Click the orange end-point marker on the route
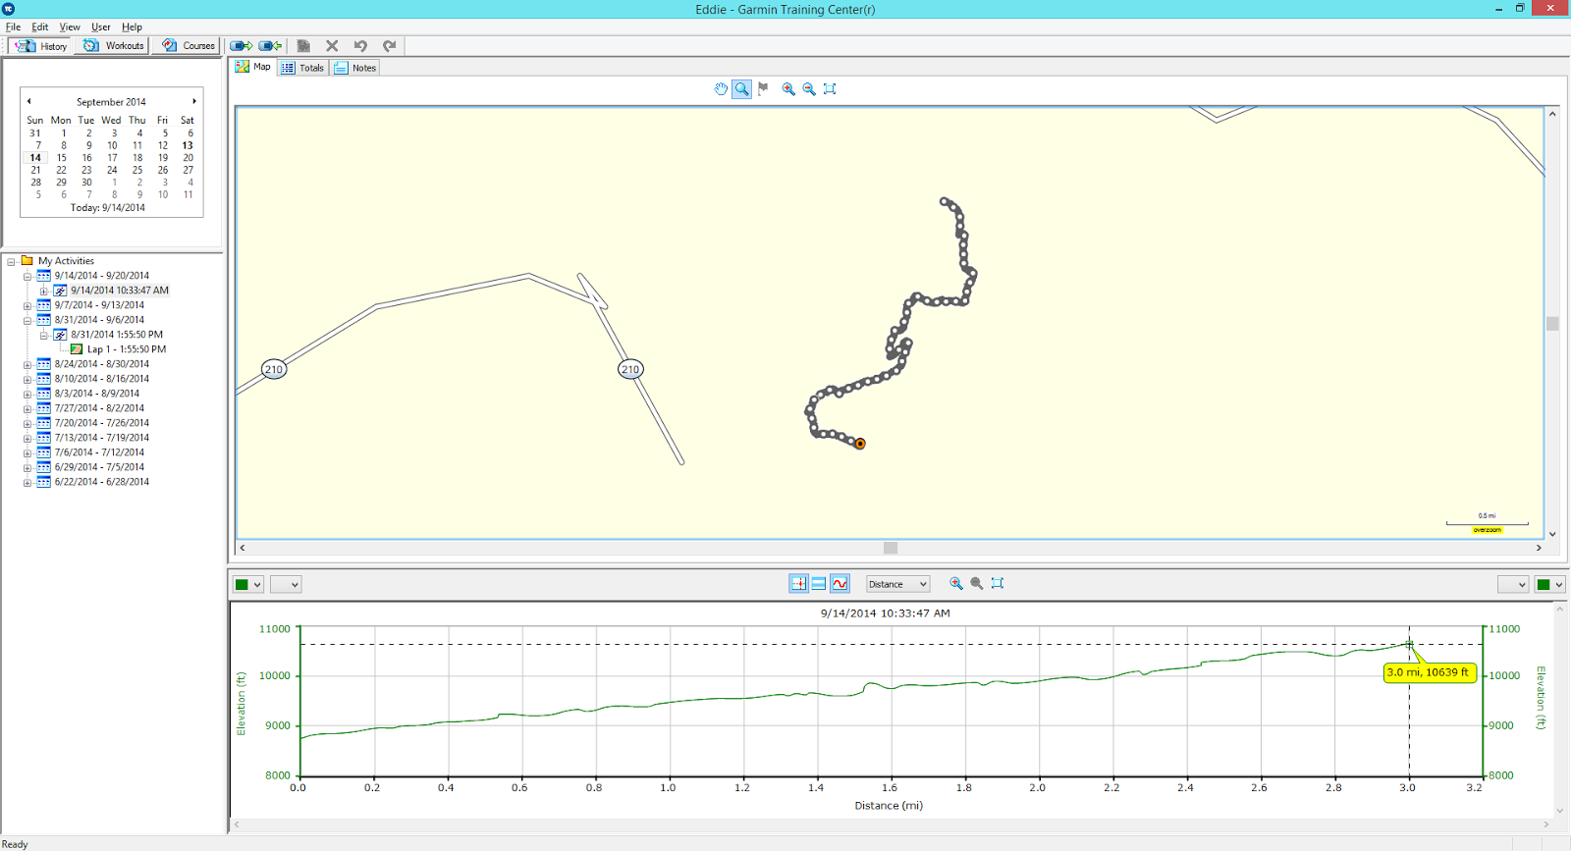Screen dimensions: 1571x851 (860, 444)
